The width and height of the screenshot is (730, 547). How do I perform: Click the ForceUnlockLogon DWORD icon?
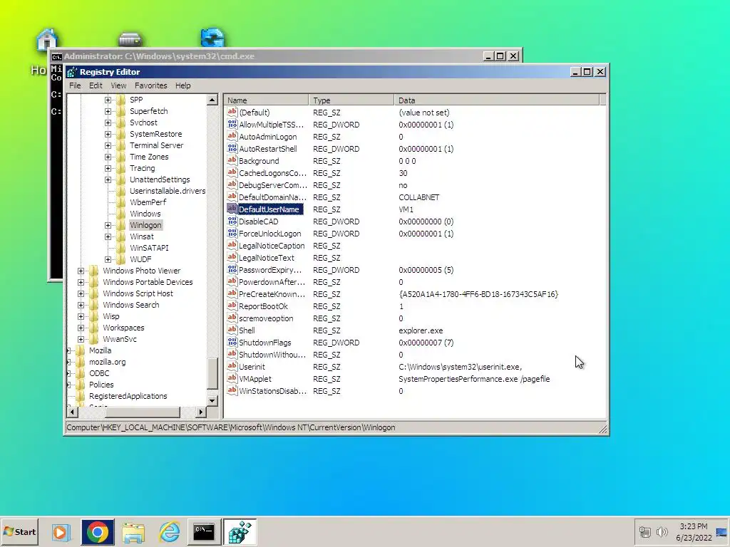click(232, 233)
